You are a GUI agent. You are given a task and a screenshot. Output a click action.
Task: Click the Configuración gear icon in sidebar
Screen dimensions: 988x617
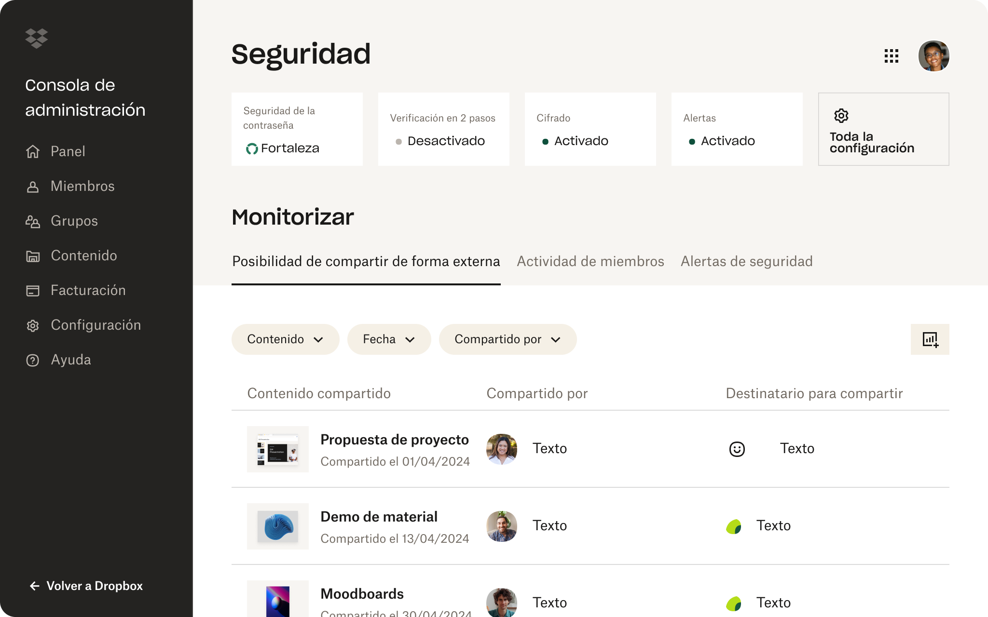(33, 326)
